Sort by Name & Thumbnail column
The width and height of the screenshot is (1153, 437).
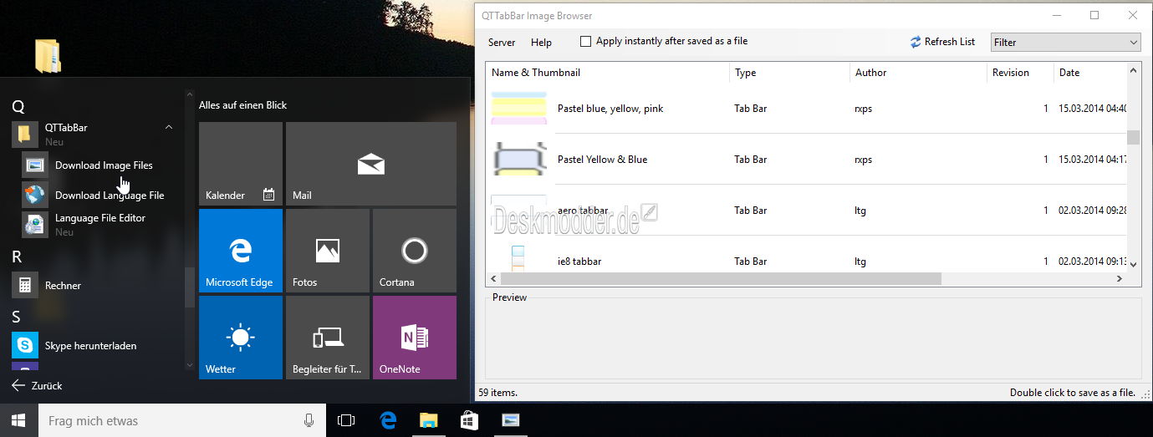coord(607,73)
